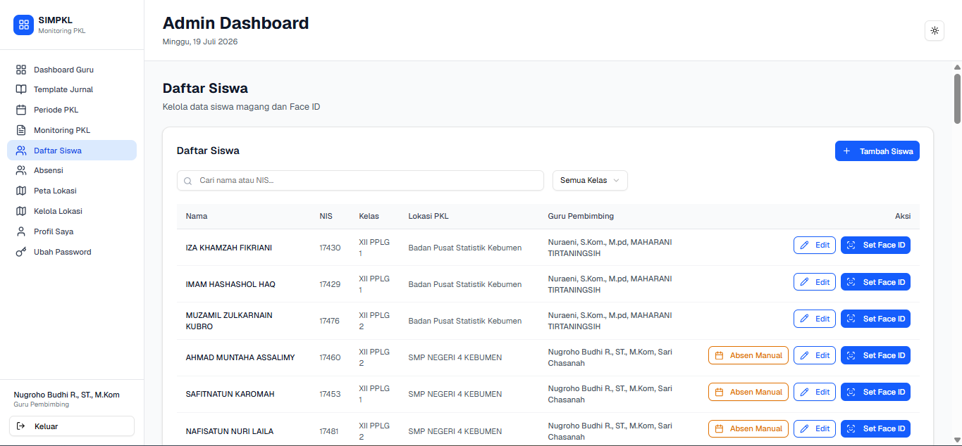The image size is (962, 446).
Task: Open Monitoring PKL in sidebar
Action: pyautogui.click(x=72, y=130)
